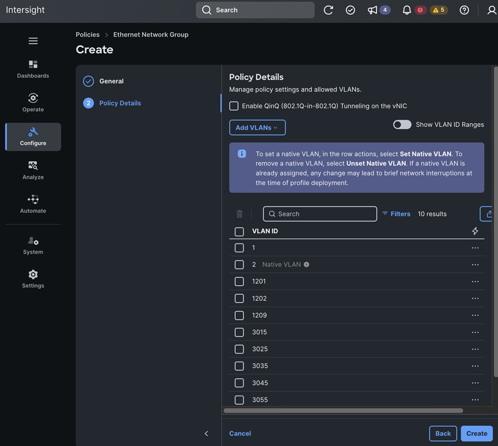Open announcements megaphone icon
The width and height of the screenshot is (498, 446).
372,10
